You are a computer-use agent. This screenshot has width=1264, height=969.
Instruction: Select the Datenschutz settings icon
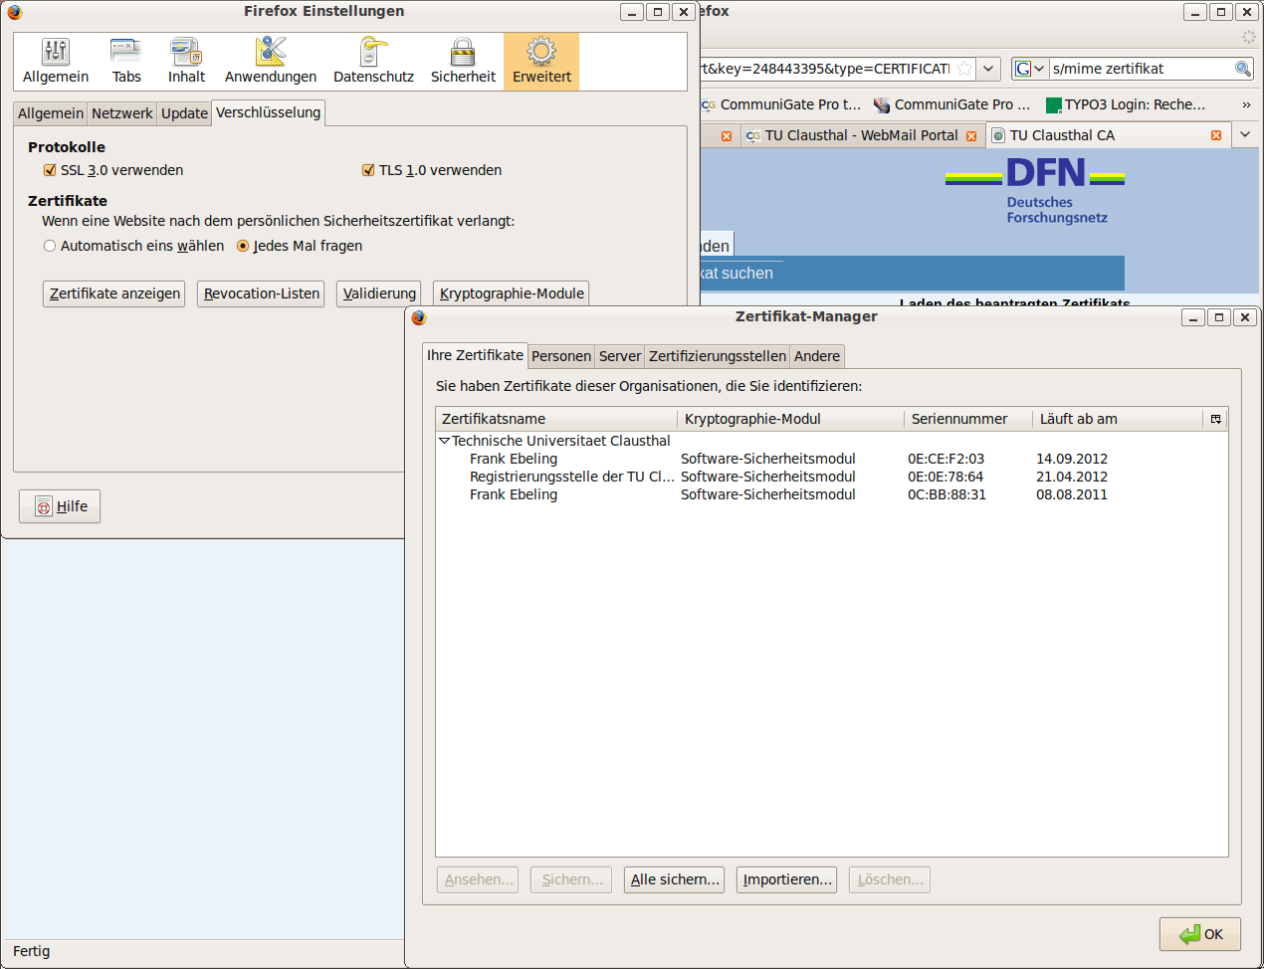pos(373,52)
